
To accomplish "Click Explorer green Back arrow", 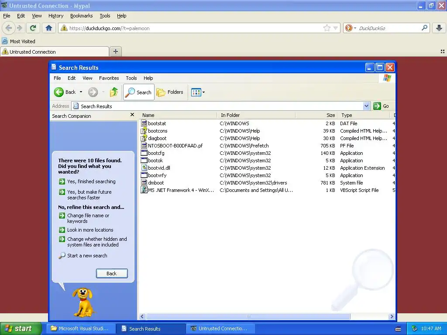I will tap(59, 92).
